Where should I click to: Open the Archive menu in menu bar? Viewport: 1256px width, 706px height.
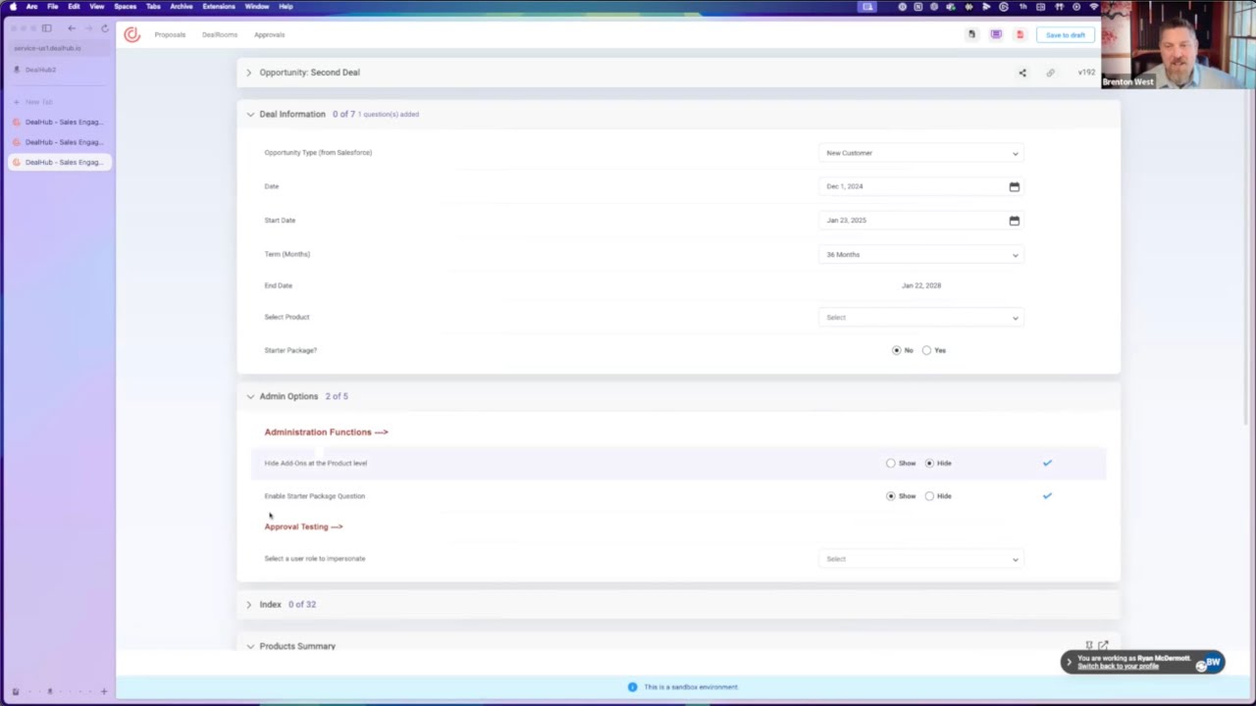tap(181, 7)
